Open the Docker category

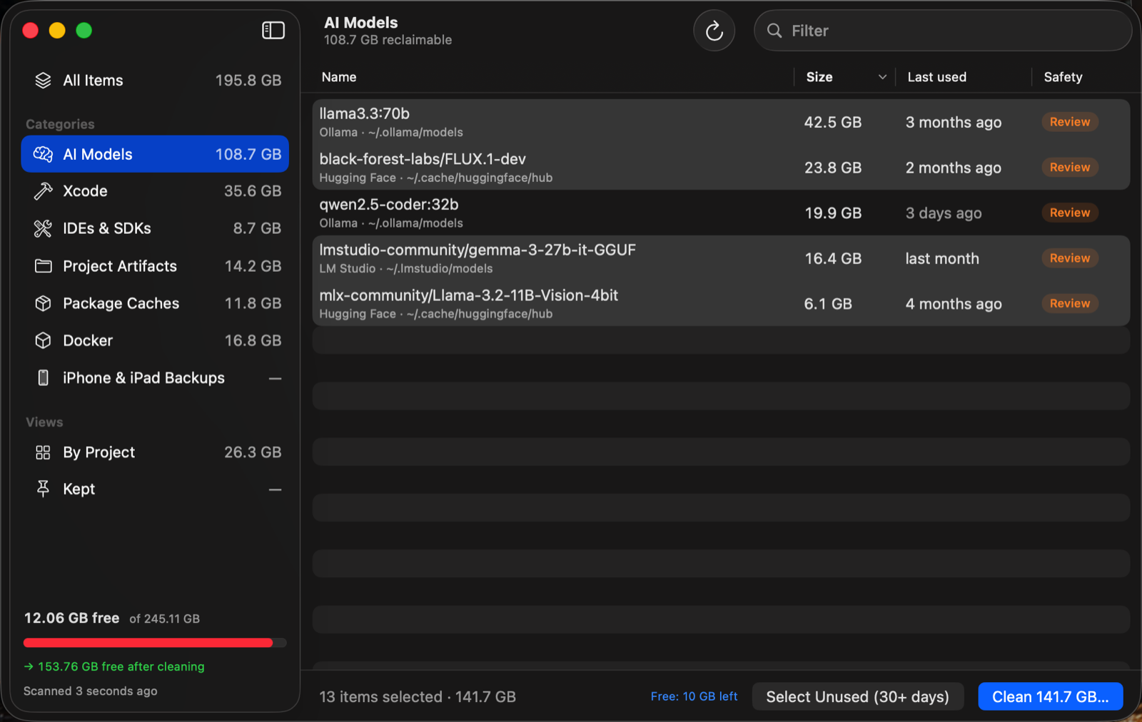point(155,340)
